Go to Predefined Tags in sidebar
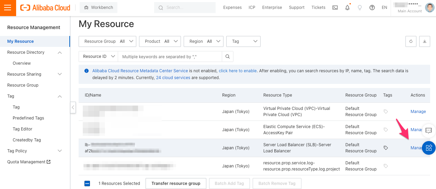 pos(28,118)
